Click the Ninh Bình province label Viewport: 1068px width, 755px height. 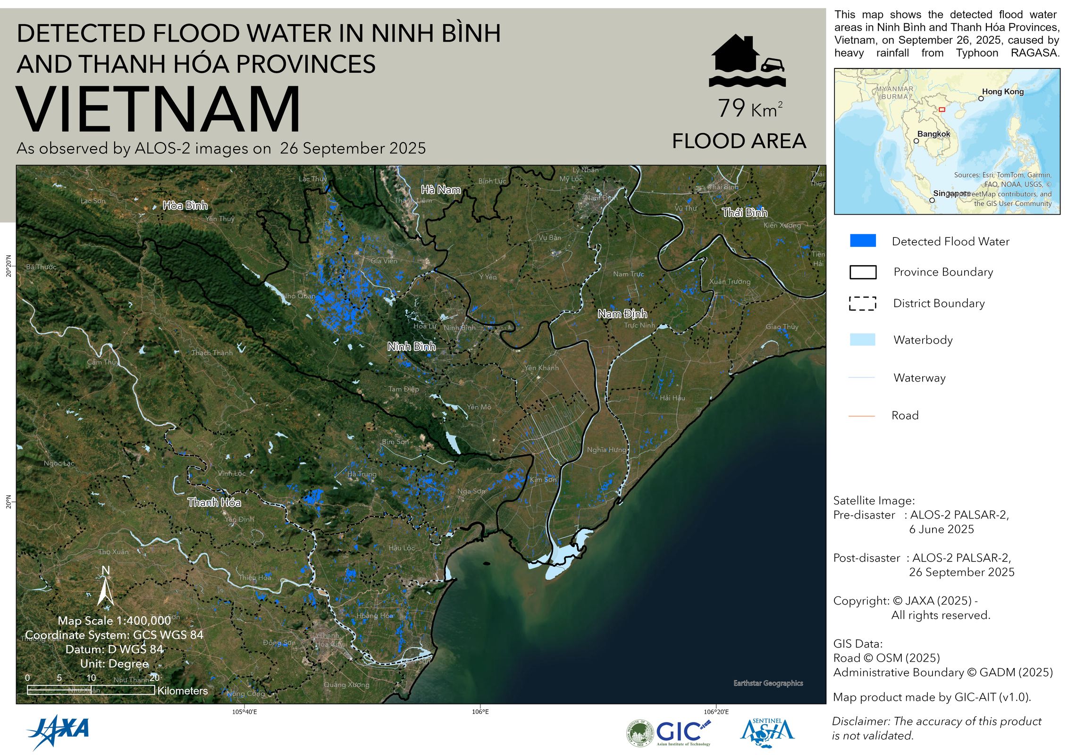[411, 347]
